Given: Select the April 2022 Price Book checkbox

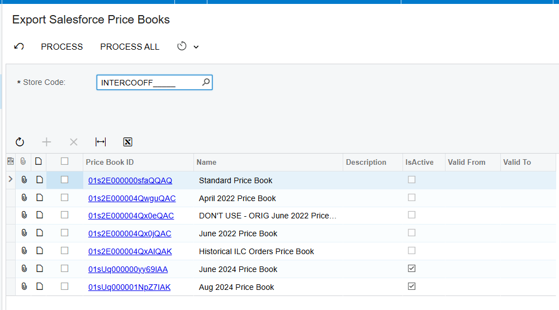Looking at the screenshot, I should click(64, 197).
